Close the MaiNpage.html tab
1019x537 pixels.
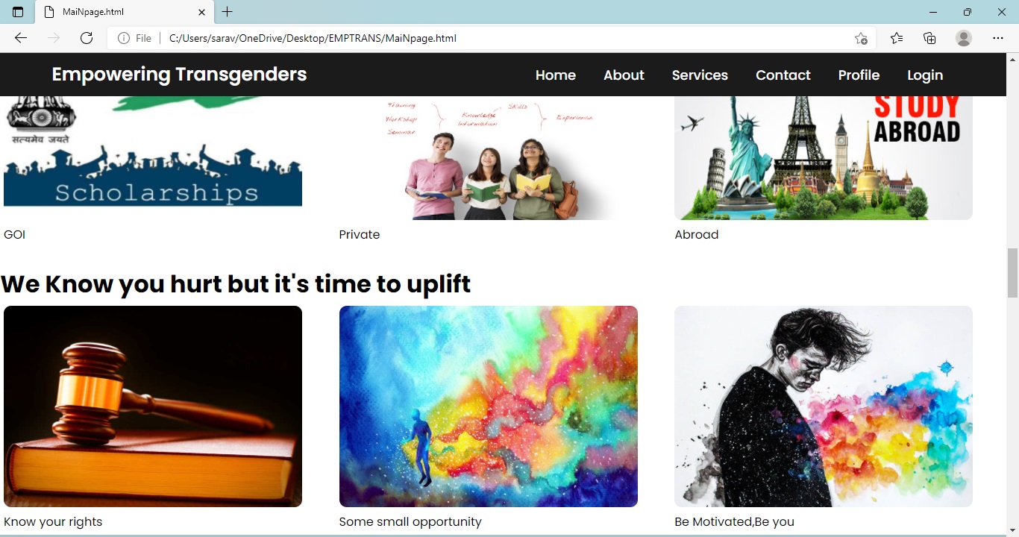[201, 12]
